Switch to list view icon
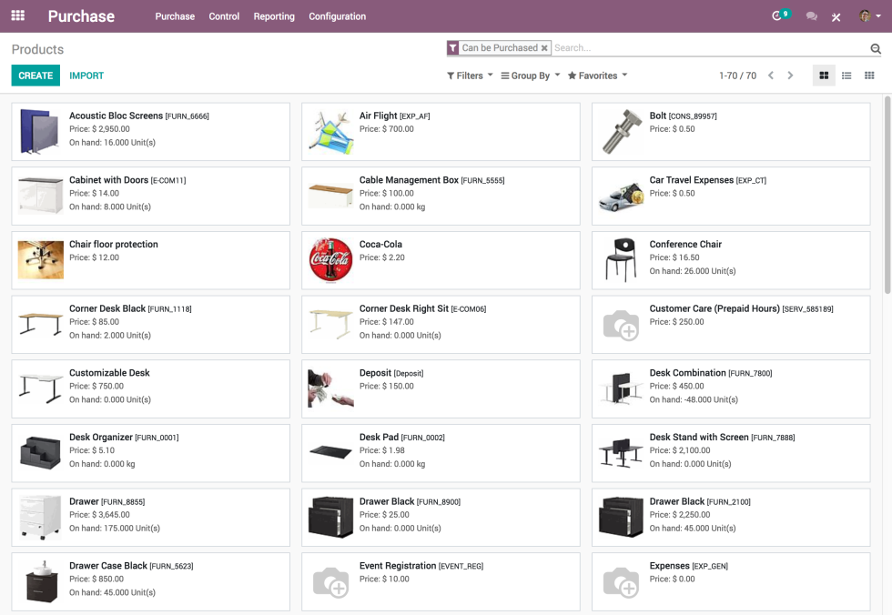Image resolution: width=892 pixels, height=615 pixels. [x=846, y=76]
